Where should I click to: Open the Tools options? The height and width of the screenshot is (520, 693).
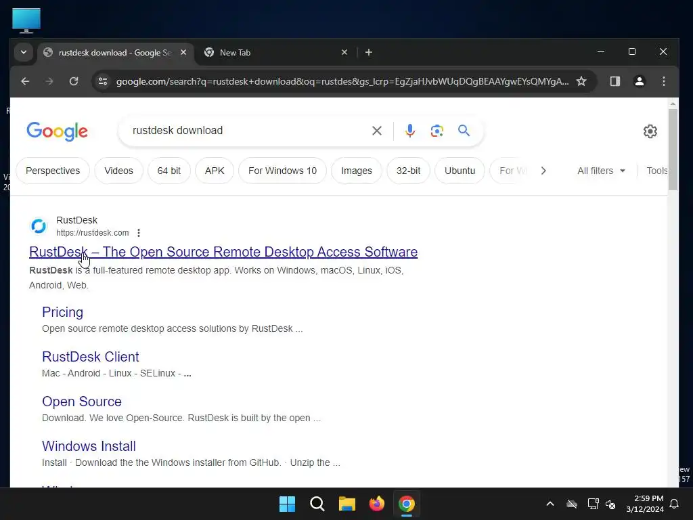pos(656,171)
